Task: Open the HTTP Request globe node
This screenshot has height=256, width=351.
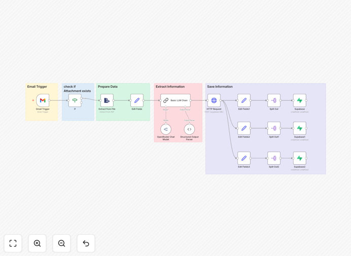Action: pyautogui.click(x=214, y=100)
